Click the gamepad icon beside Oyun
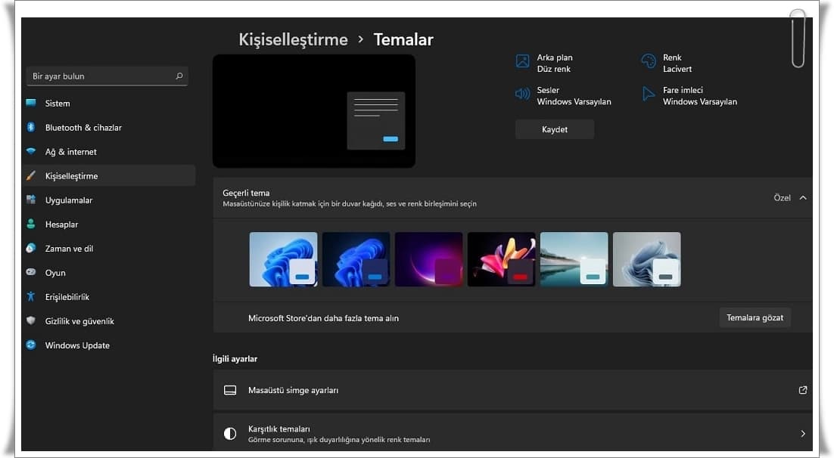 [x=31, y=272]
